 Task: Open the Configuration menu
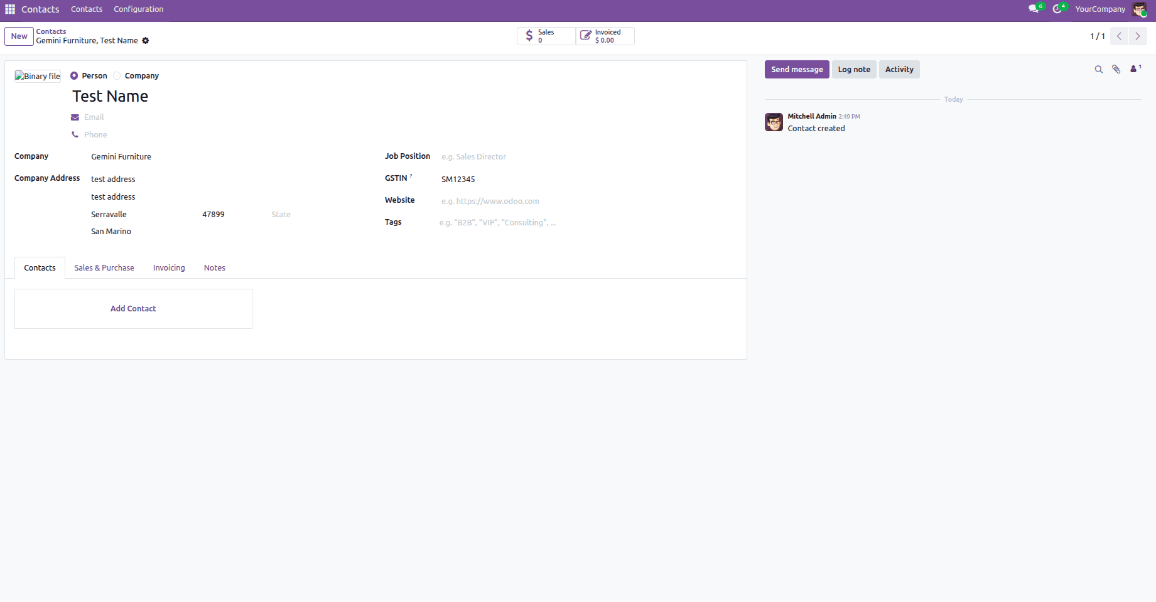pyautogui.click(x=139, y=9)
